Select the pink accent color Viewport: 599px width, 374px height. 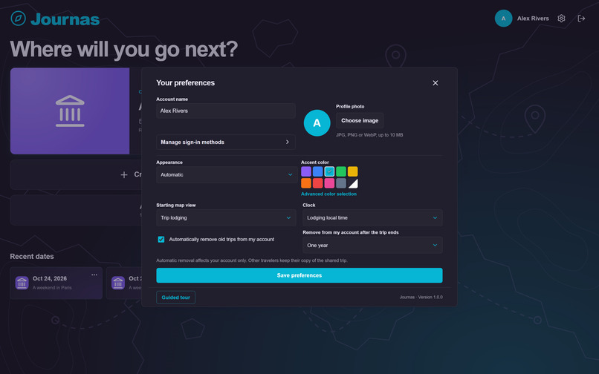pos(329,183)
